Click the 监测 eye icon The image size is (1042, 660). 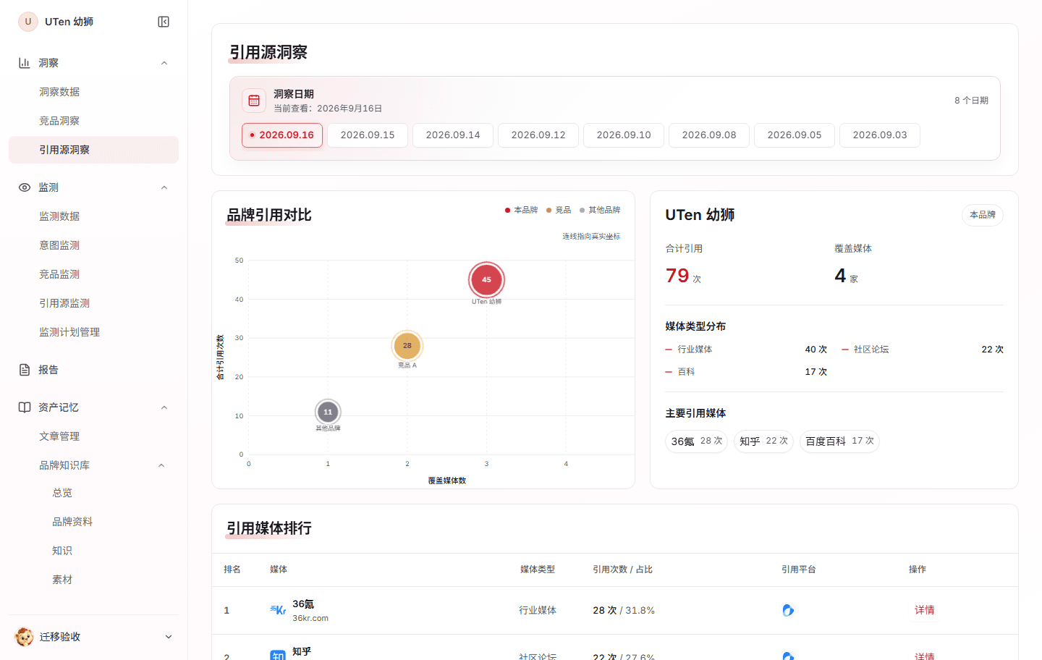[x=24, y=187]
